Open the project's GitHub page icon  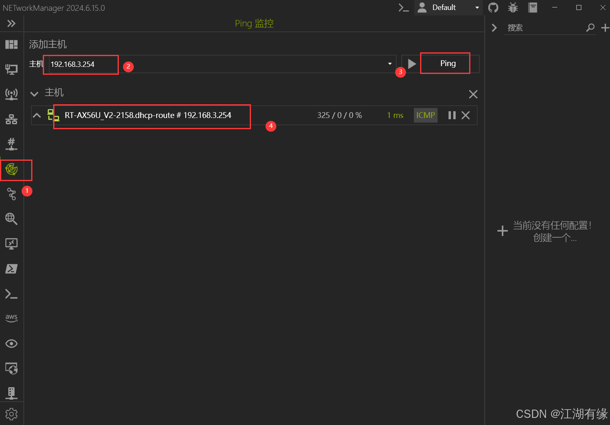pos(493,7)
